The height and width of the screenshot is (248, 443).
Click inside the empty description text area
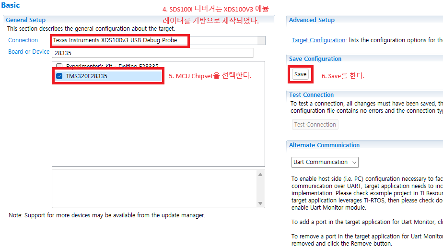pos(154,189)
